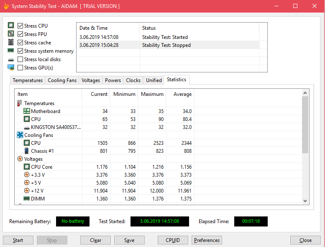
Task: Open the Cooling Fans tab
Action: (x=62, y=80)
